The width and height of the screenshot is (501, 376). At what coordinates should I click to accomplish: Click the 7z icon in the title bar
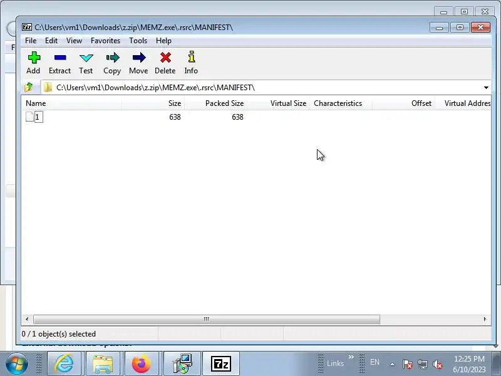coord(27,27)
